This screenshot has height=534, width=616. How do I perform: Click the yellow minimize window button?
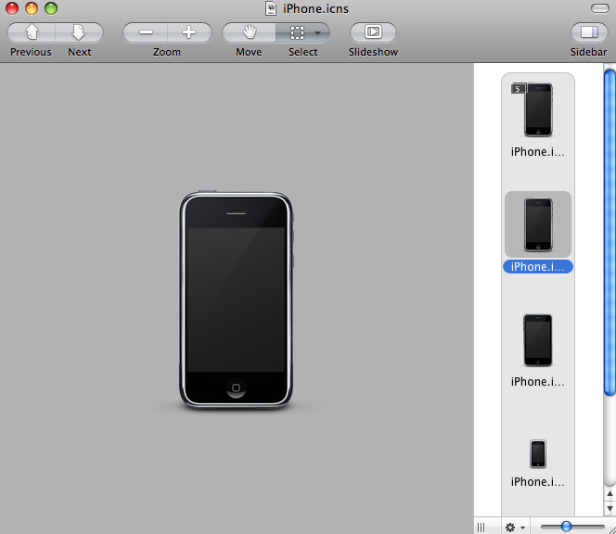pos(32,8)
